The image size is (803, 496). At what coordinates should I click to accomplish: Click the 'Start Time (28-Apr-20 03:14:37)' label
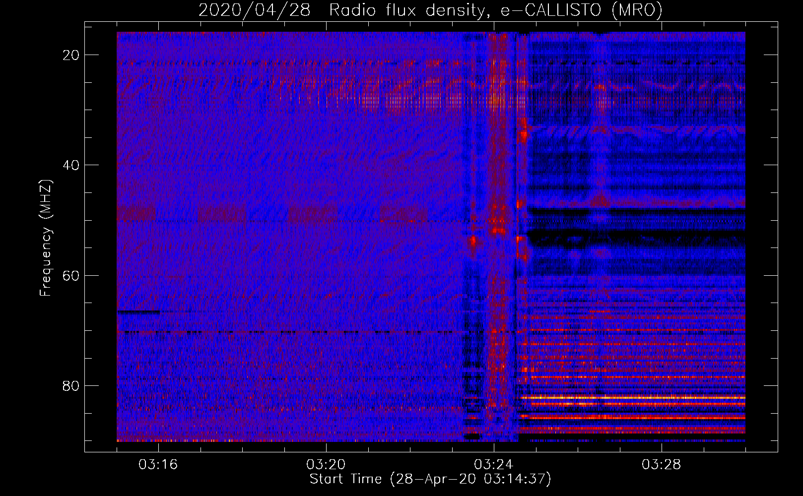[430, 479]
